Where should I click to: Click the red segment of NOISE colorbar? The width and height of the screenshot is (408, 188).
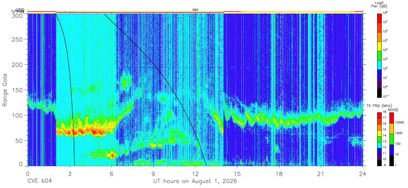pos(391,118)
